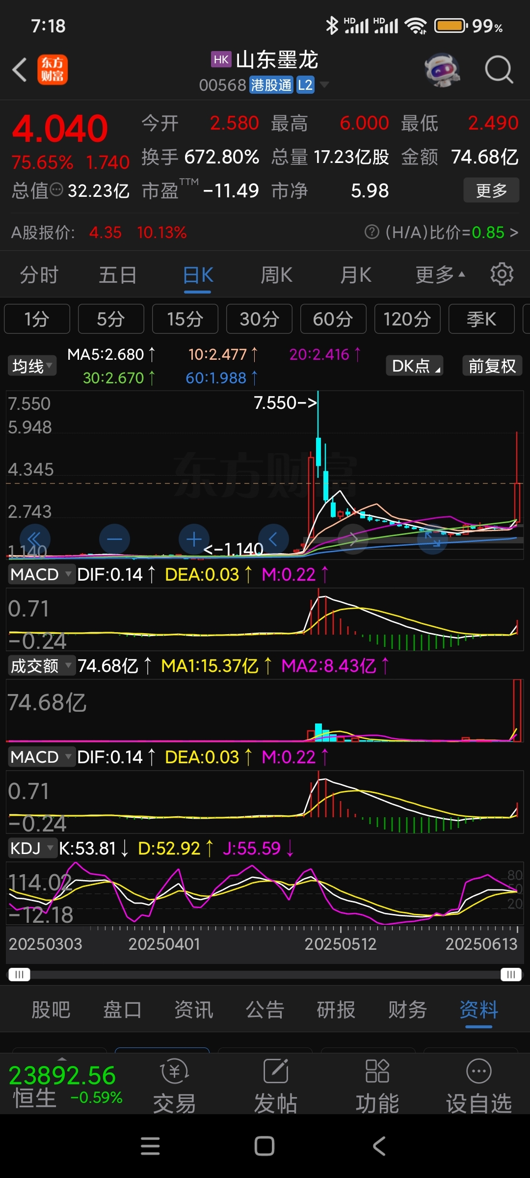Screen dimensions: 530x1178
Task: Open 研报 research tab
Action: pyautogui.click(x=336, y=1010)
